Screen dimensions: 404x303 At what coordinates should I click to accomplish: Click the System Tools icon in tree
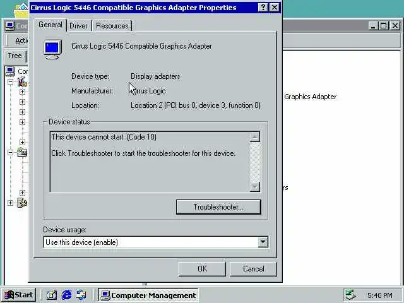(23, 81)
